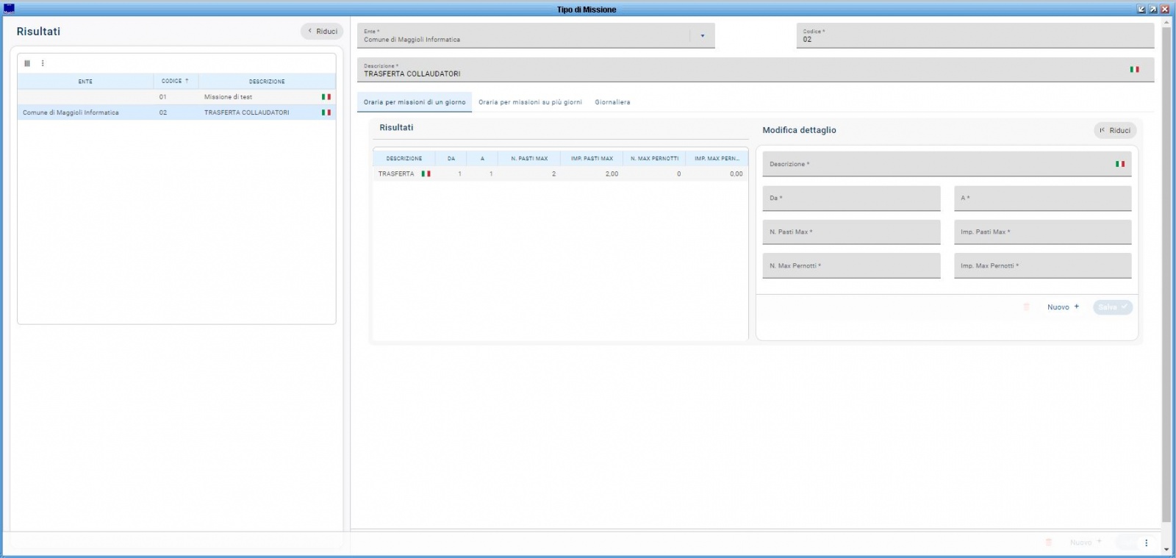Expand the Ente dropdown arrow
This screenshot has height=558, width=1176.
(x=702, y=36)
